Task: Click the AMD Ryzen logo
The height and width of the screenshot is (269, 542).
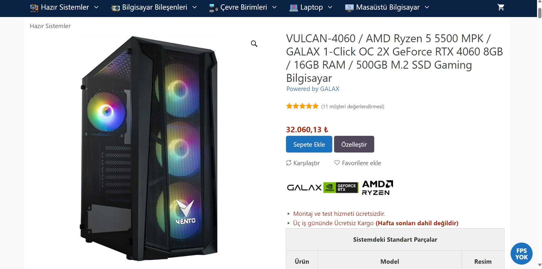Action: (x=377, y=188)
